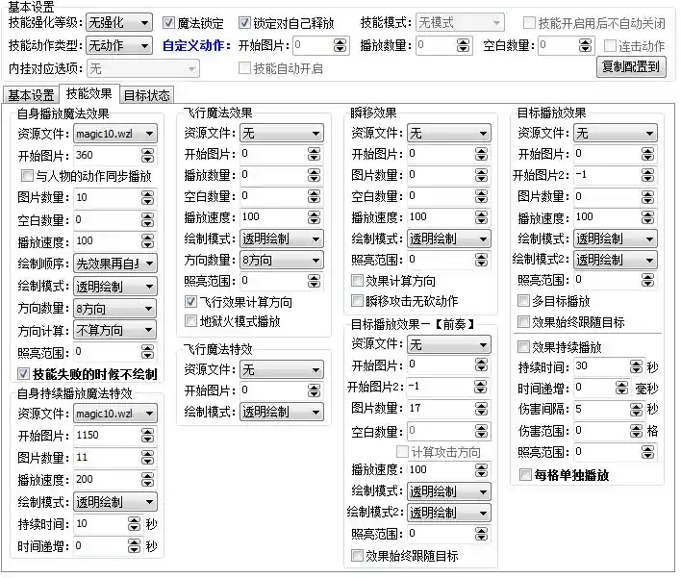The width and height of the screenshot is (681, 578).
Task: Click spinner for 伤害间隔 value 5
Action: (636, 409)
